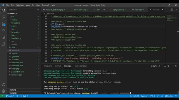Open the Selection menu
Image resolution: width=179 pixels, height=100 pixels.
(20, 5)
